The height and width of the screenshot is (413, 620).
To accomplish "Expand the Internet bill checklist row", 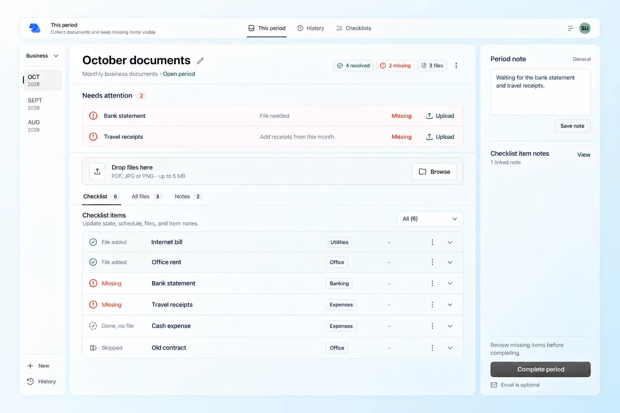I will pos(450,242).
